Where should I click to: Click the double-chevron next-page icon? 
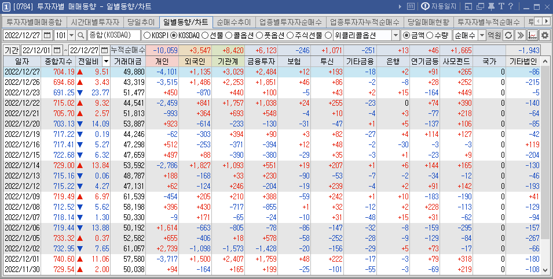point(521,35)
